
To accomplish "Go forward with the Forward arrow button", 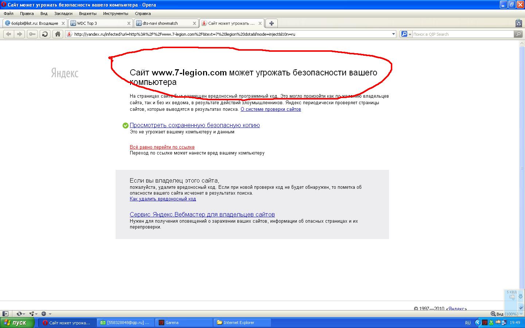I will [x=20, y=34].
